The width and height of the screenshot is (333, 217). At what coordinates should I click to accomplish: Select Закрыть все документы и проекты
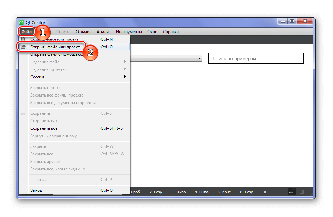click(x=74, y=103)
